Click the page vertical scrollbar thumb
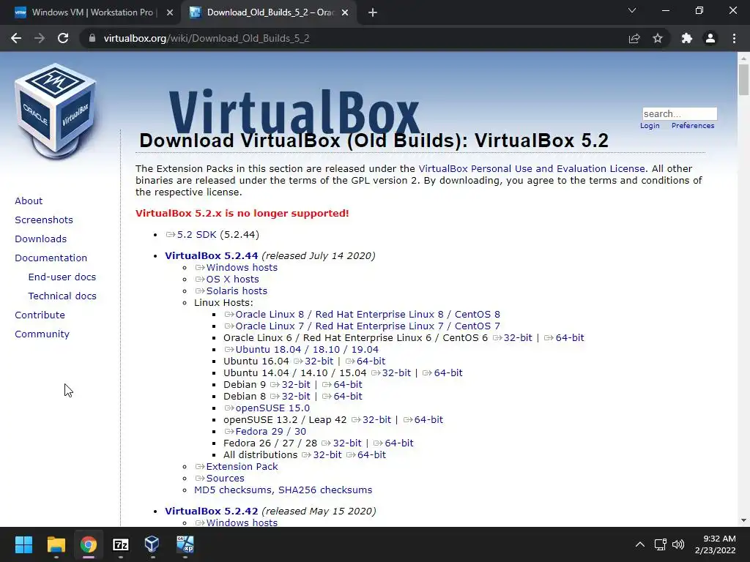Viewport: 750px width, 562px height. pyautogui.click(x=743, y=80)
